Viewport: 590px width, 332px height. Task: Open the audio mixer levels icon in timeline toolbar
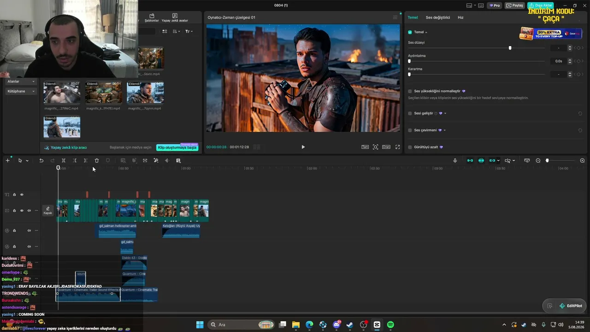pyautogui.click(x=145, y=160)
